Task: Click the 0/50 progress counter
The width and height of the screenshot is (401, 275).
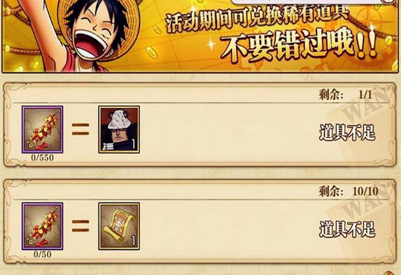Action: point(43,254)
